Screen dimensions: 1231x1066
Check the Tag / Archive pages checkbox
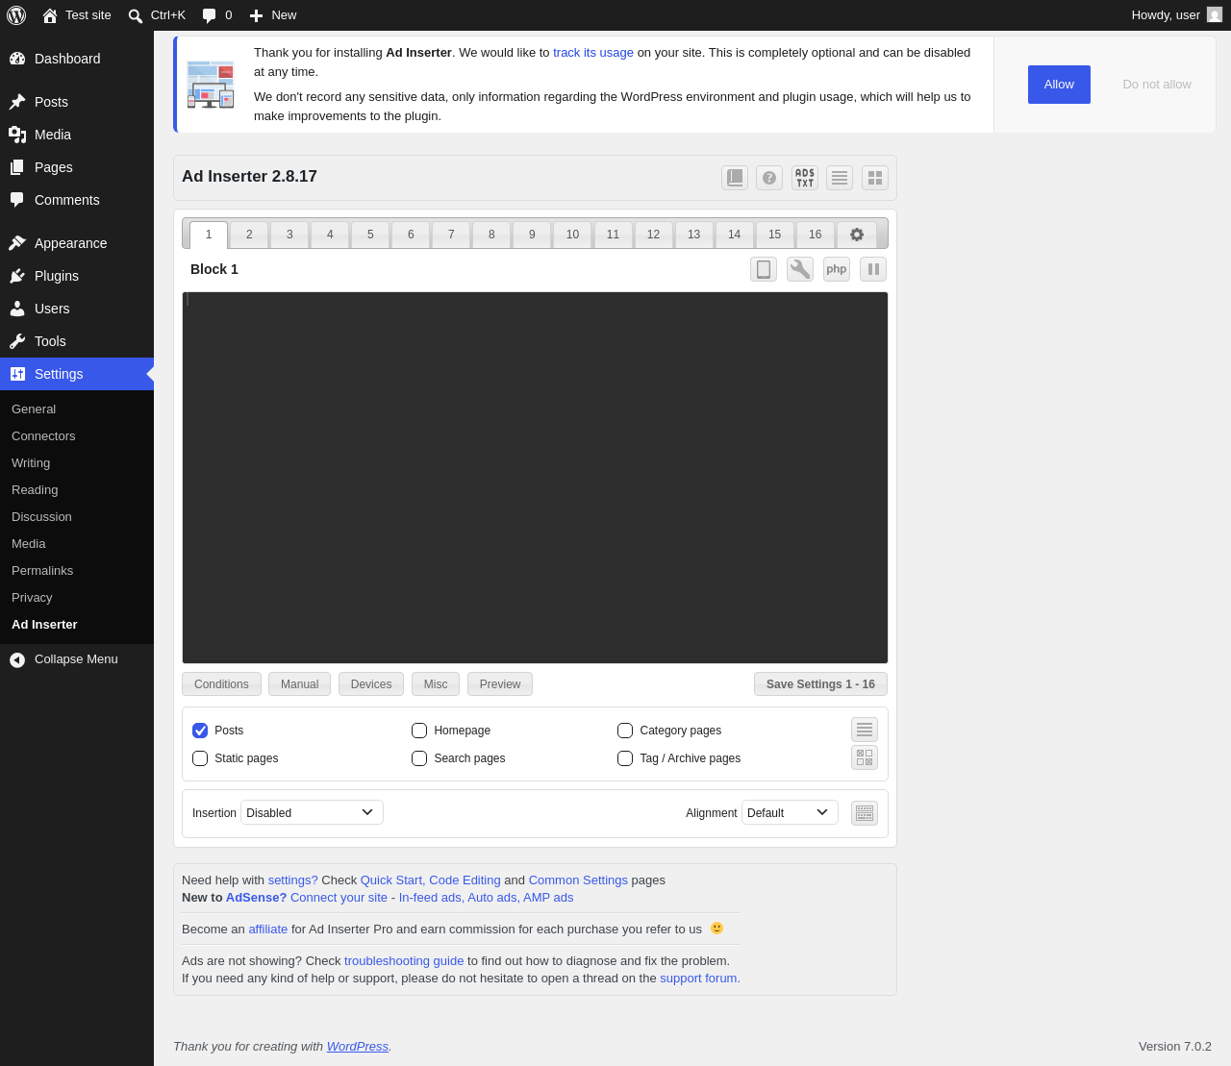click(625, 758)
